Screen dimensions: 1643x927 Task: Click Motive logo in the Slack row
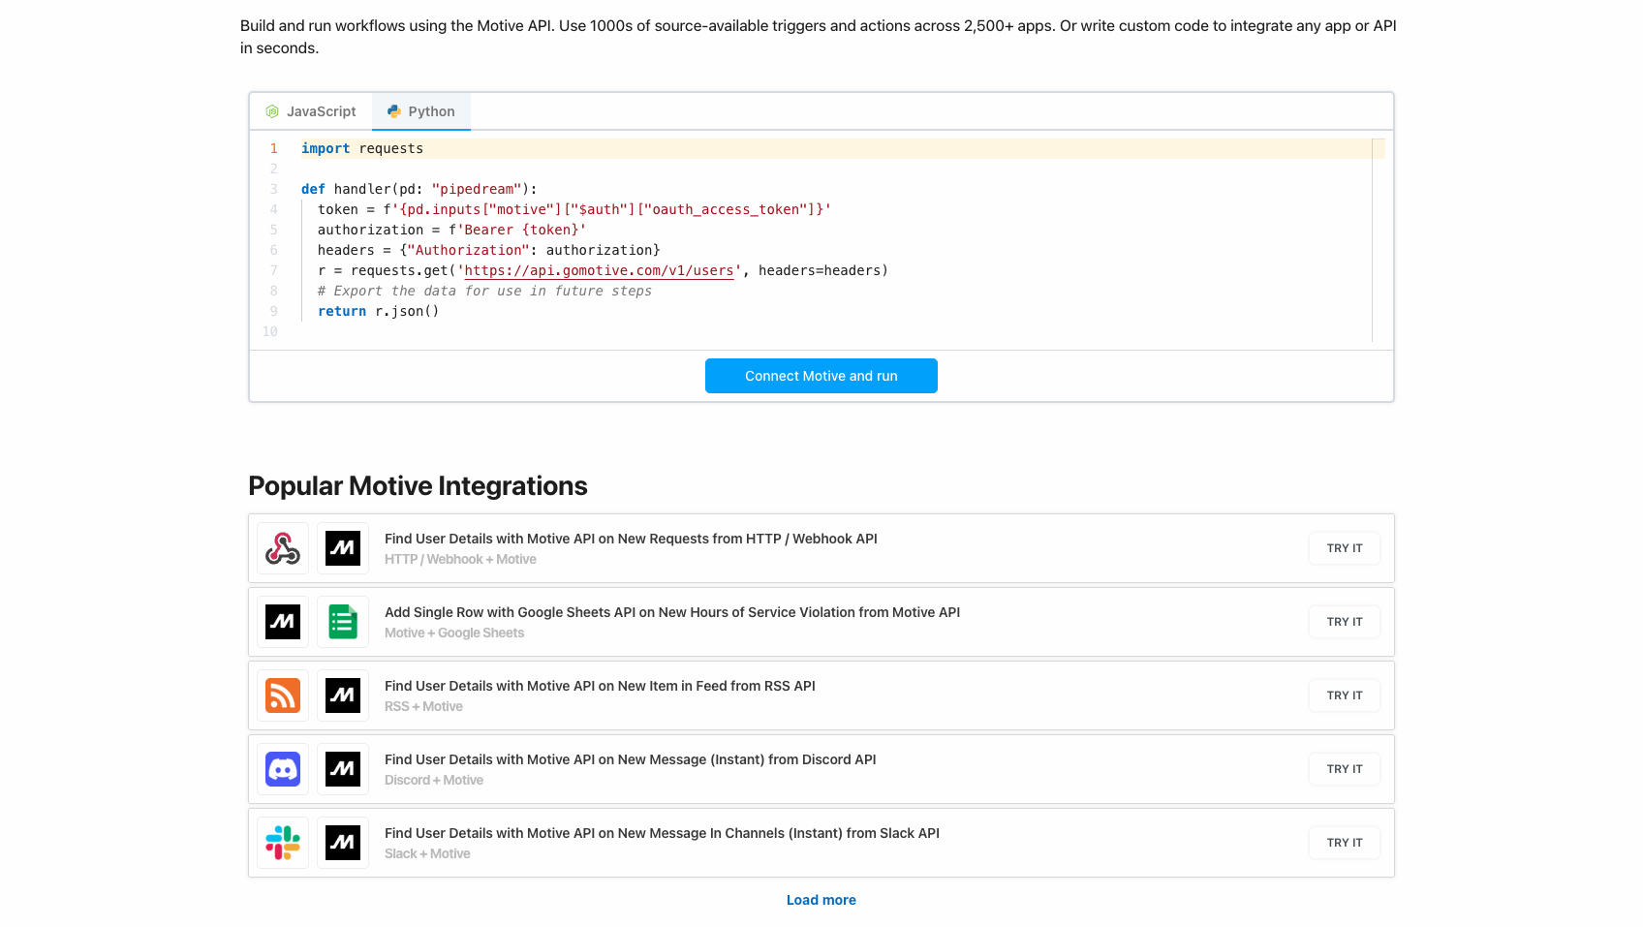point(343,843)
